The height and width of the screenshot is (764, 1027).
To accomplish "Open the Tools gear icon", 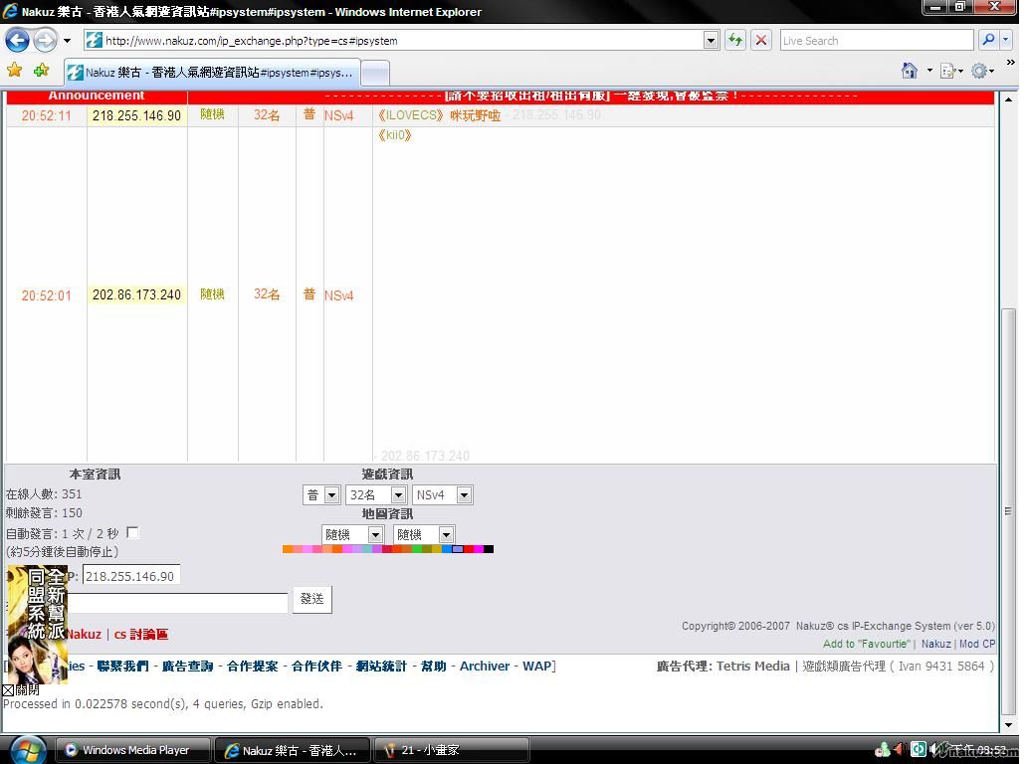I will pos(979,71).
